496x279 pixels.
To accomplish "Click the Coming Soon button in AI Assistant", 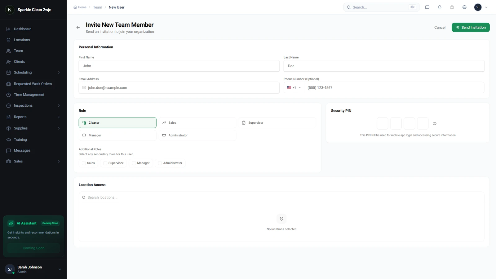I will [33, 248].
